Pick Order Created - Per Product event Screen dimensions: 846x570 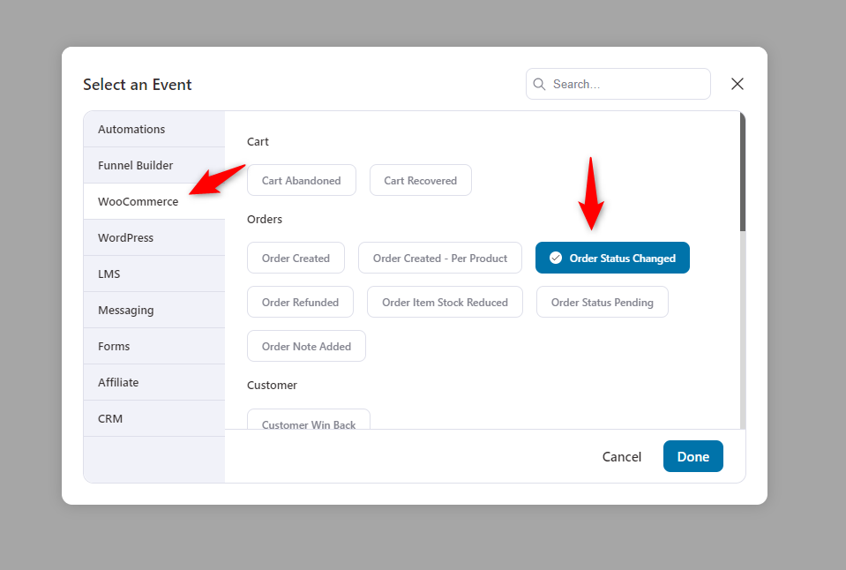(439, 258)
